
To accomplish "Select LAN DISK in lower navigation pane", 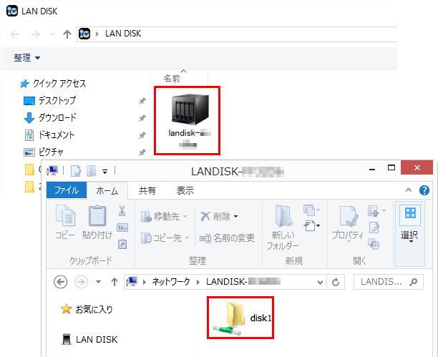I will pyautogui.click(x=89, y=339).
